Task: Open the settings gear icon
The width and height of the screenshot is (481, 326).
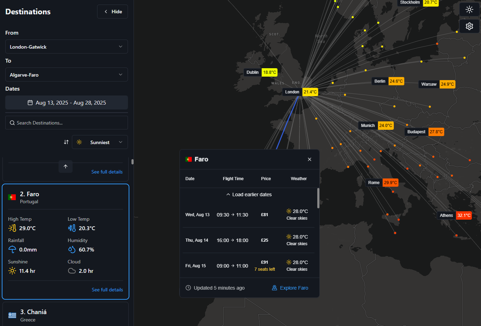Action: point(469,26)
